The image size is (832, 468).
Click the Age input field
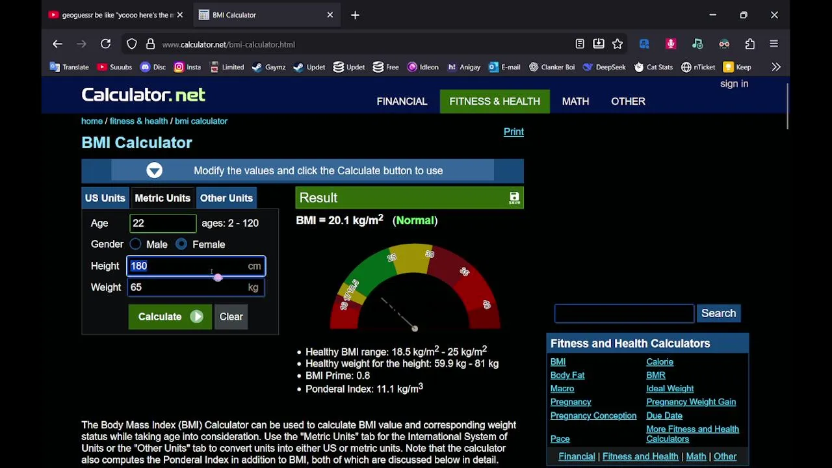tap(162, 223)
